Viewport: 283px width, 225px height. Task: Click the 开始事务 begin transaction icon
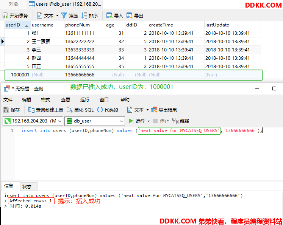click(5, 16)
